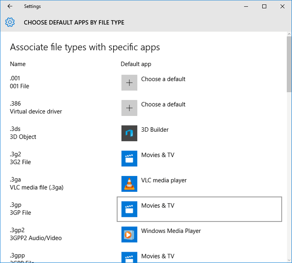Image resolution: width=292 pixels, height=263 pixels.
Task: Select the VLC media player label
Action: 164,180
